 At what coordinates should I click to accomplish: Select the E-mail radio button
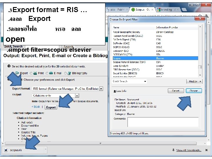pyautogui.click(x=47, y=73)
